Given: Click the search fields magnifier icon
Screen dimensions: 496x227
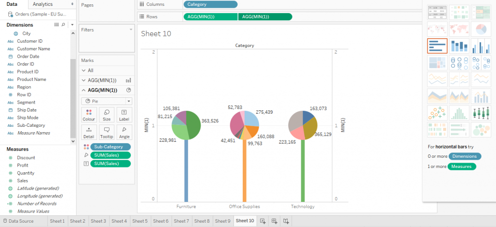Looking at the screenshot, I should pyautogui.click(x=63, y=25).
